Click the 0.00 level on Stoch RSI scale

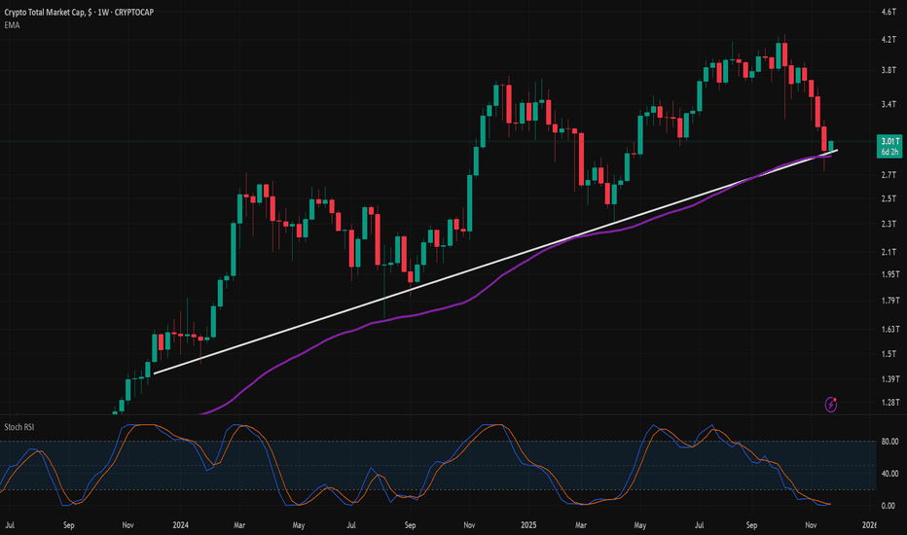tap(888, 506)
